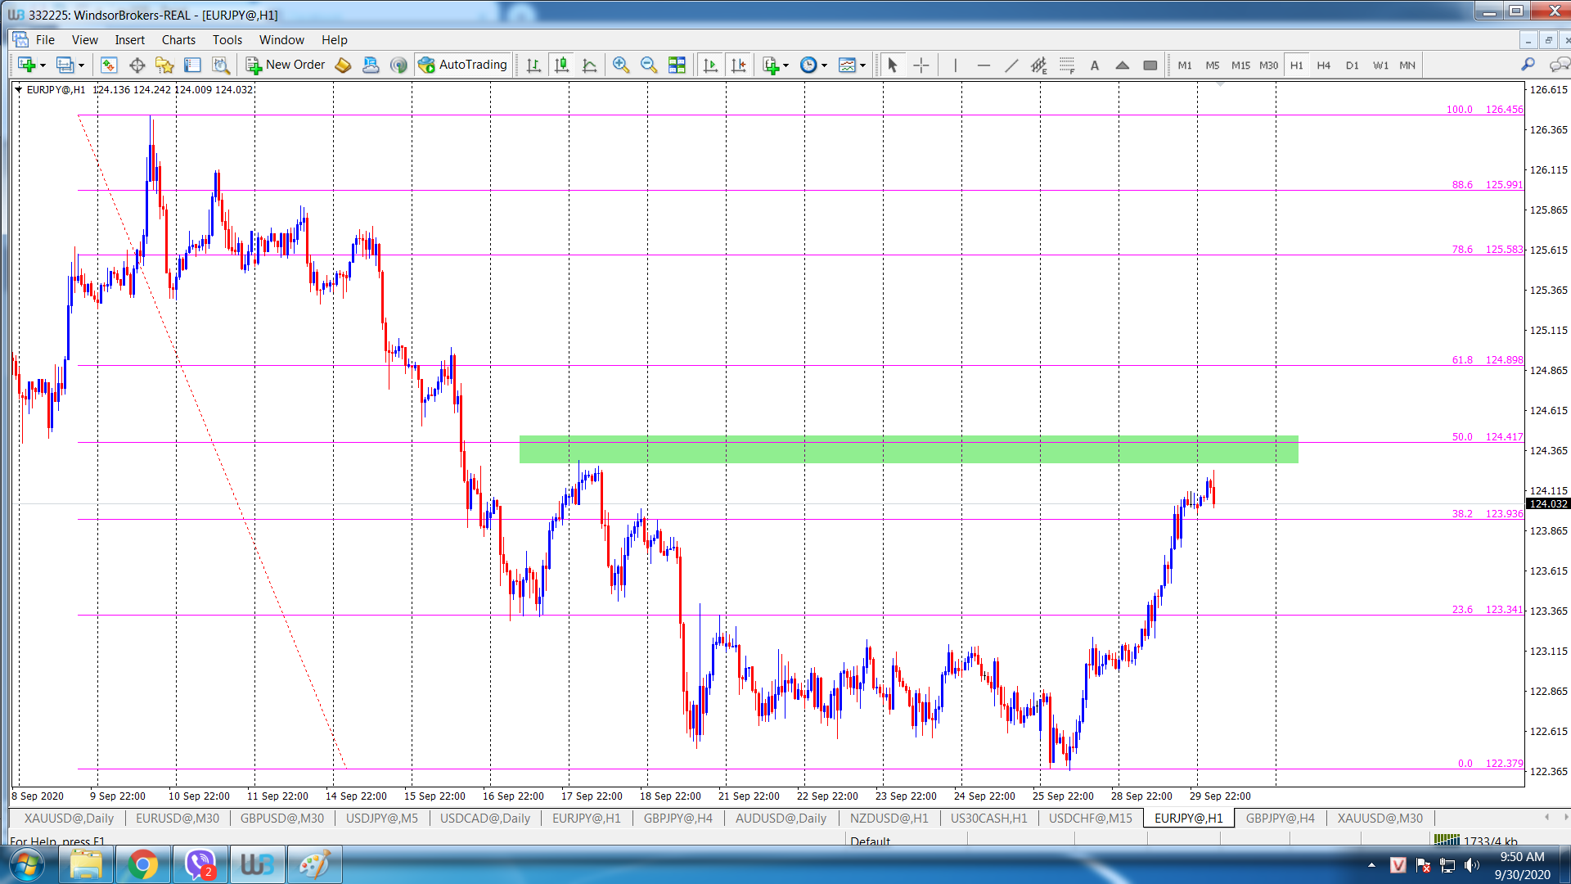Select the Horizontal Line tool

coord(984,65)
